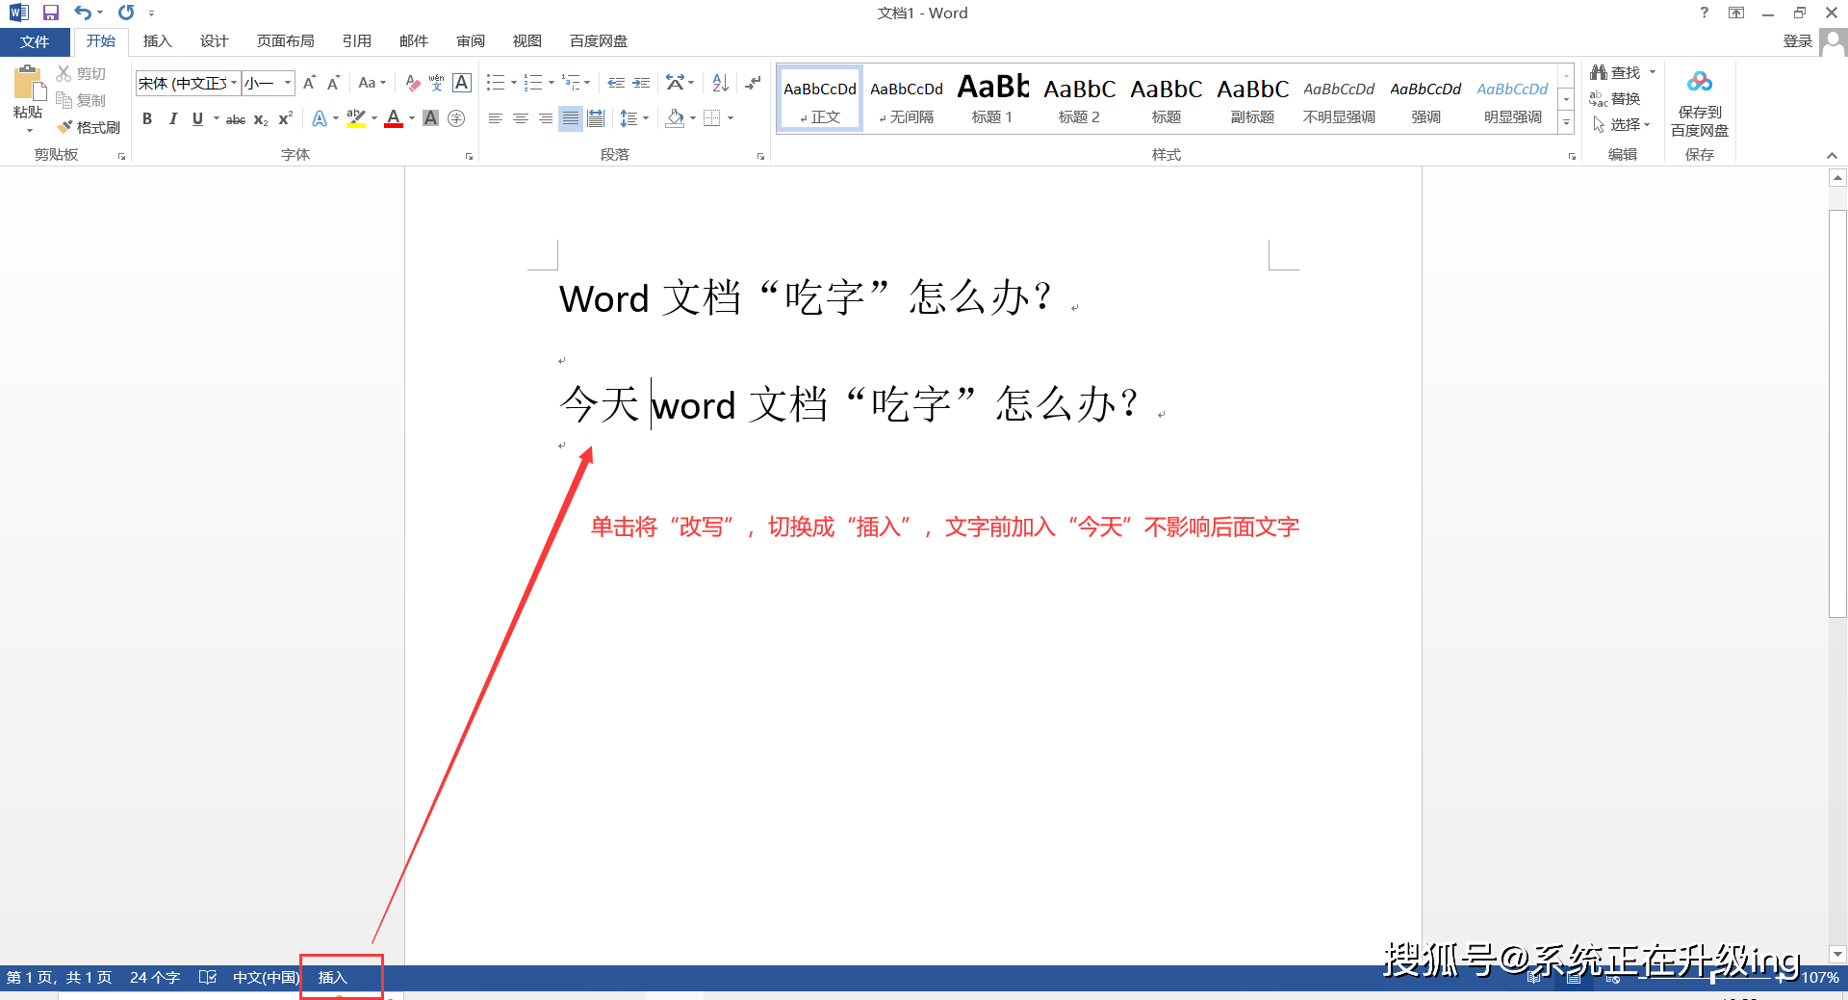The height and width of the screenshot is (1000, 1848).
Task: Click the 登录 sign-in link
Action: pos(1798,40)
